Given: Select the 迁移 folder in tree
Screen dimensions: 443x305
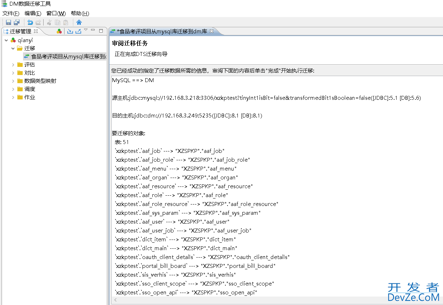Looking at the screenshot, I should [x=29, y=48].
